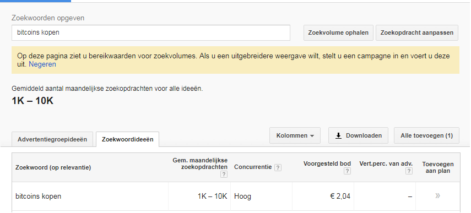Add bitcoins kopen to plan via double-arrow icon
This screenshot has width=471, height=213.
(437, 196)
